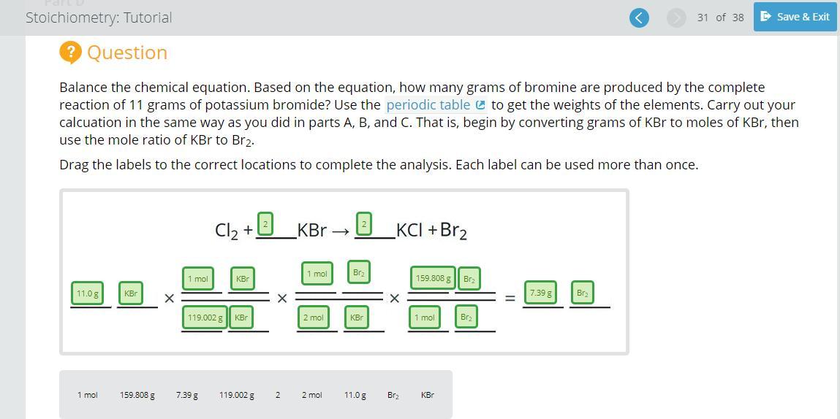
Task: Click Save & Exit button
Action: tap(795, 17)
